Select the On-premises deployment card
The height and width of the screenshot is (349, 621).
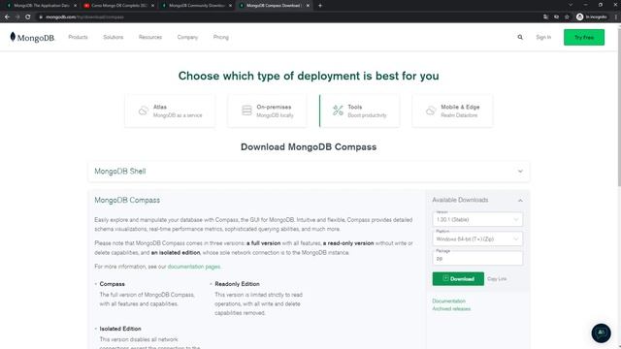pos(267,111)
